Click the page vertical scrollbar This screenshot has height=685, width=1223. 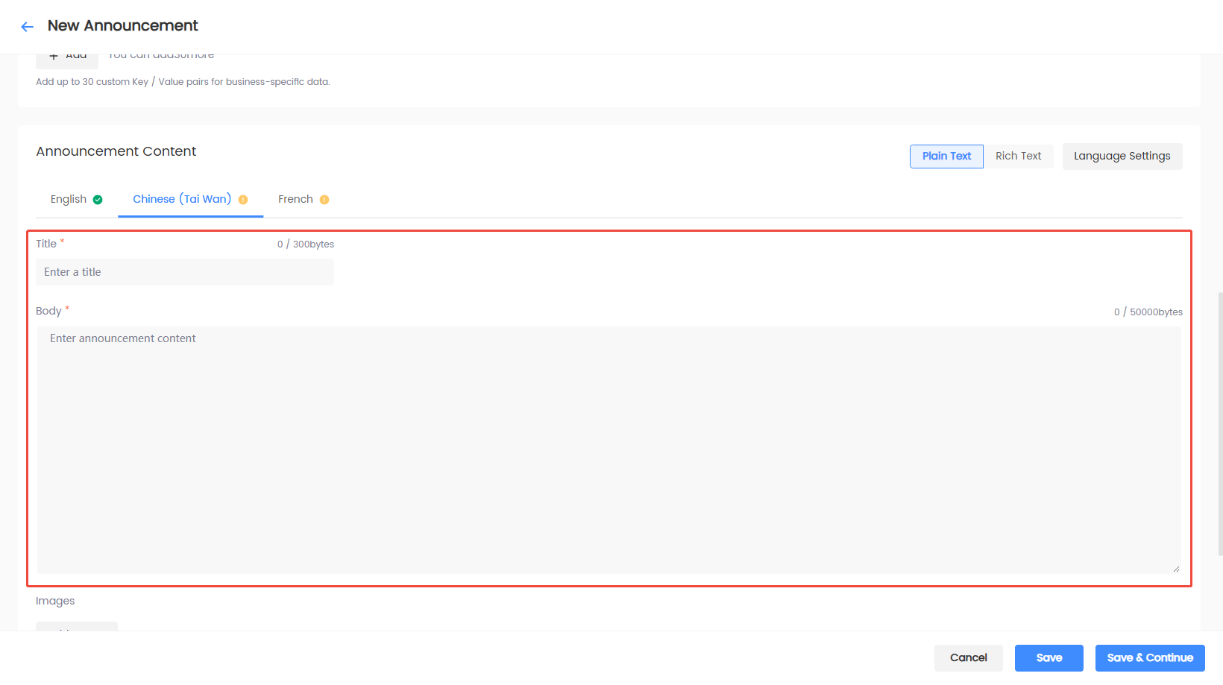(x=1220, y=423)
